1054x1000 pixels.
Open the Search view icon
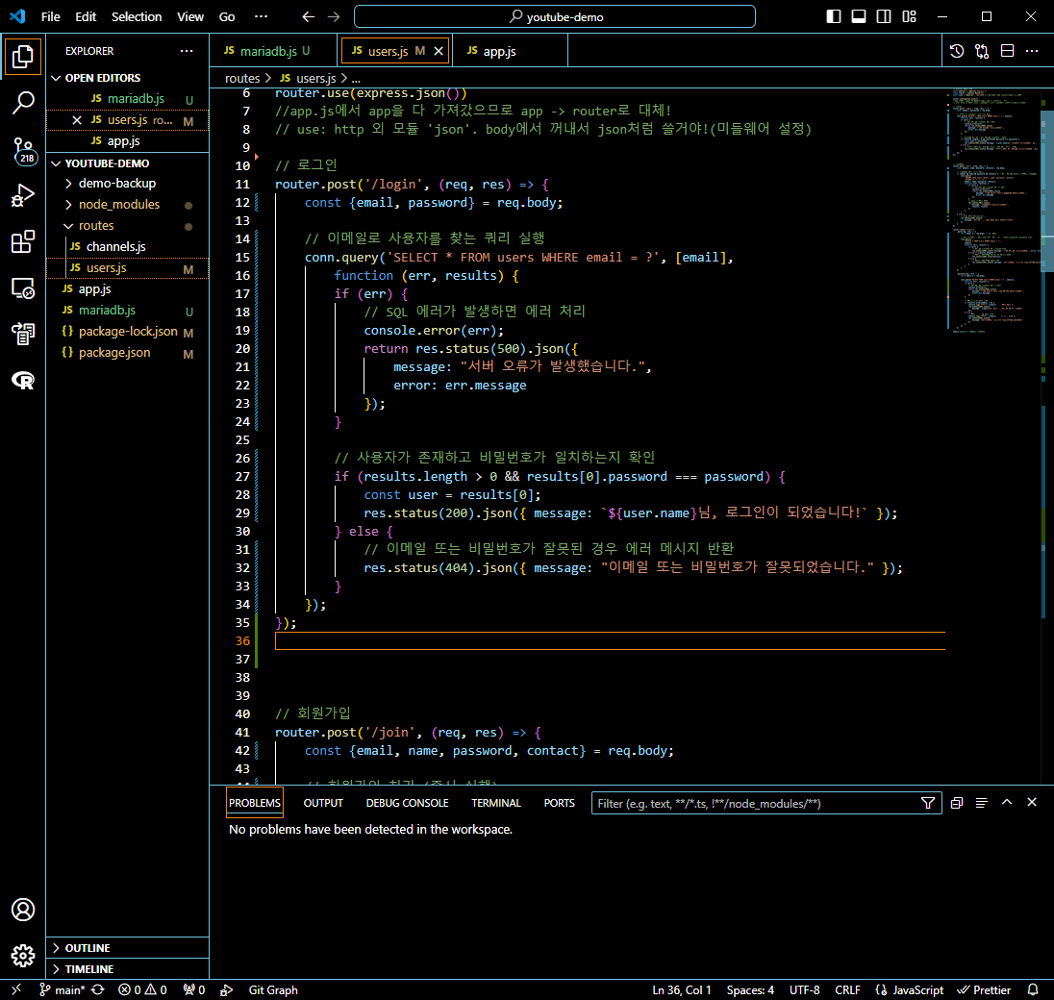point(23,103)
